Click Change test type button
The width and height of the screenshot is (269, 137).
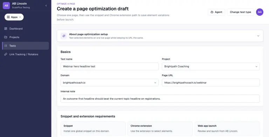[240, 12]
